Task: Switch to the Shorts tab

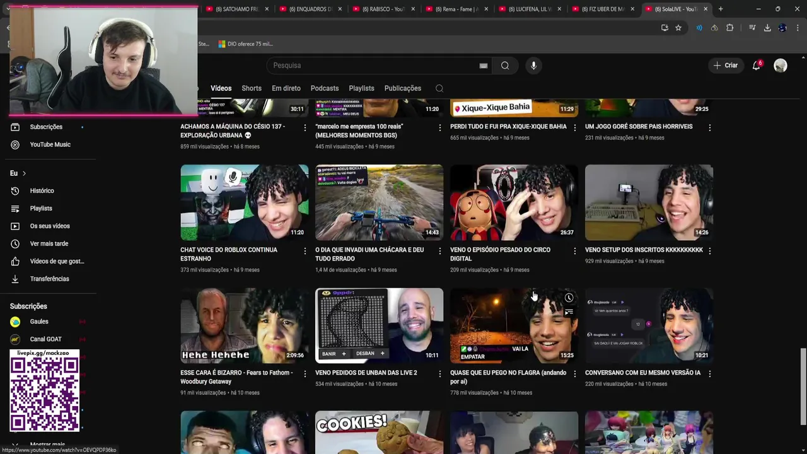Action: (252, 88)
